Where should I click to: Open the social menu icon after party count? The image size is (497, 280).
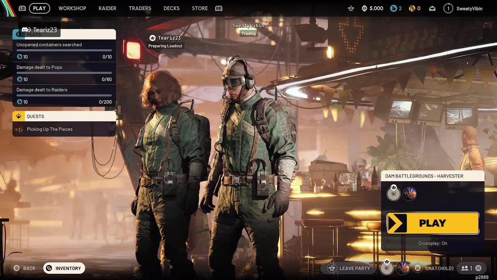pos(478,268)
